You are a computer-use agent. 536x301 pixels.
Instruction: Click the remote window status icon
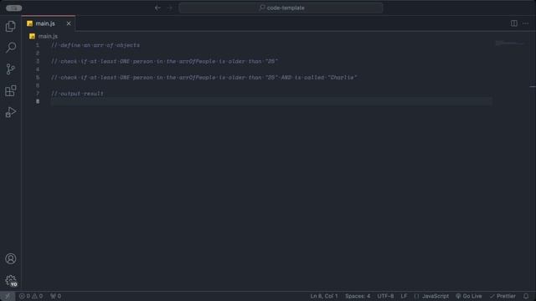(8, 296)
